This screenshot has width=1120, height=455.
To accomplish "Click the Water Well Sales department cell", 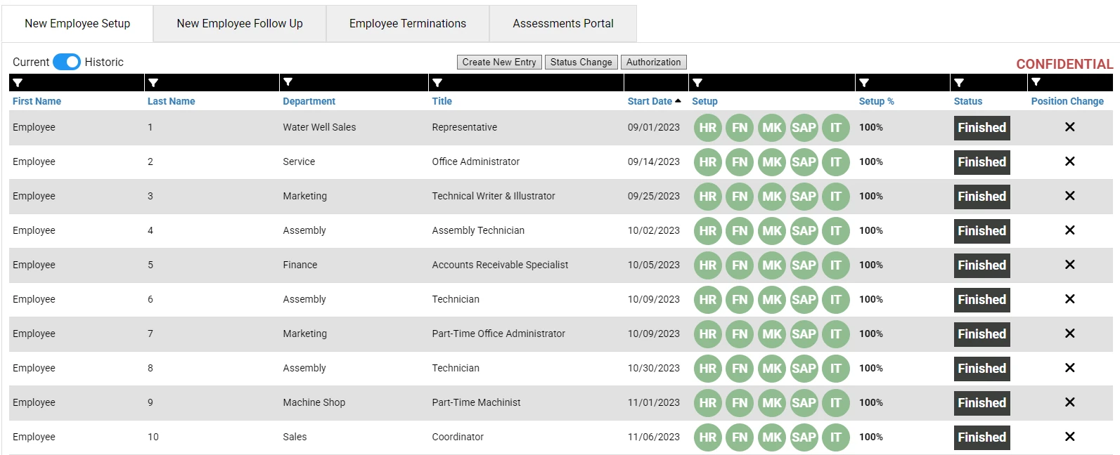I will pos(319,127).
